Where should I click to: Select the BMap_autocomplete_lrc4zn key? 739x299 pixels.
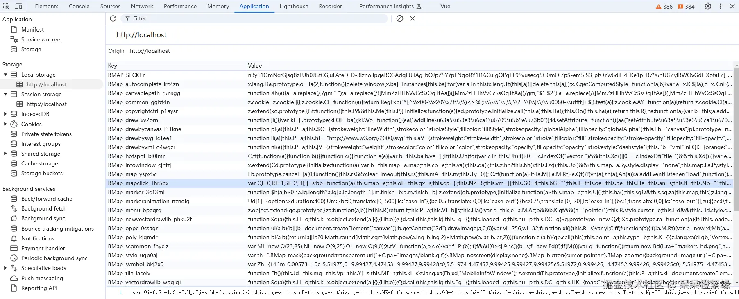click(x=143, y=84)
